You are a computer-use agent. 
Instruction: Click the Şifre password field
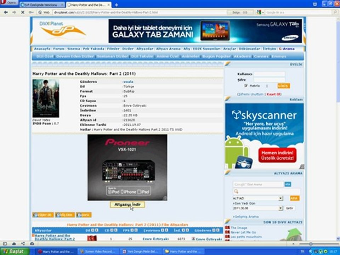pyautogui.click(x=270, y=80)
